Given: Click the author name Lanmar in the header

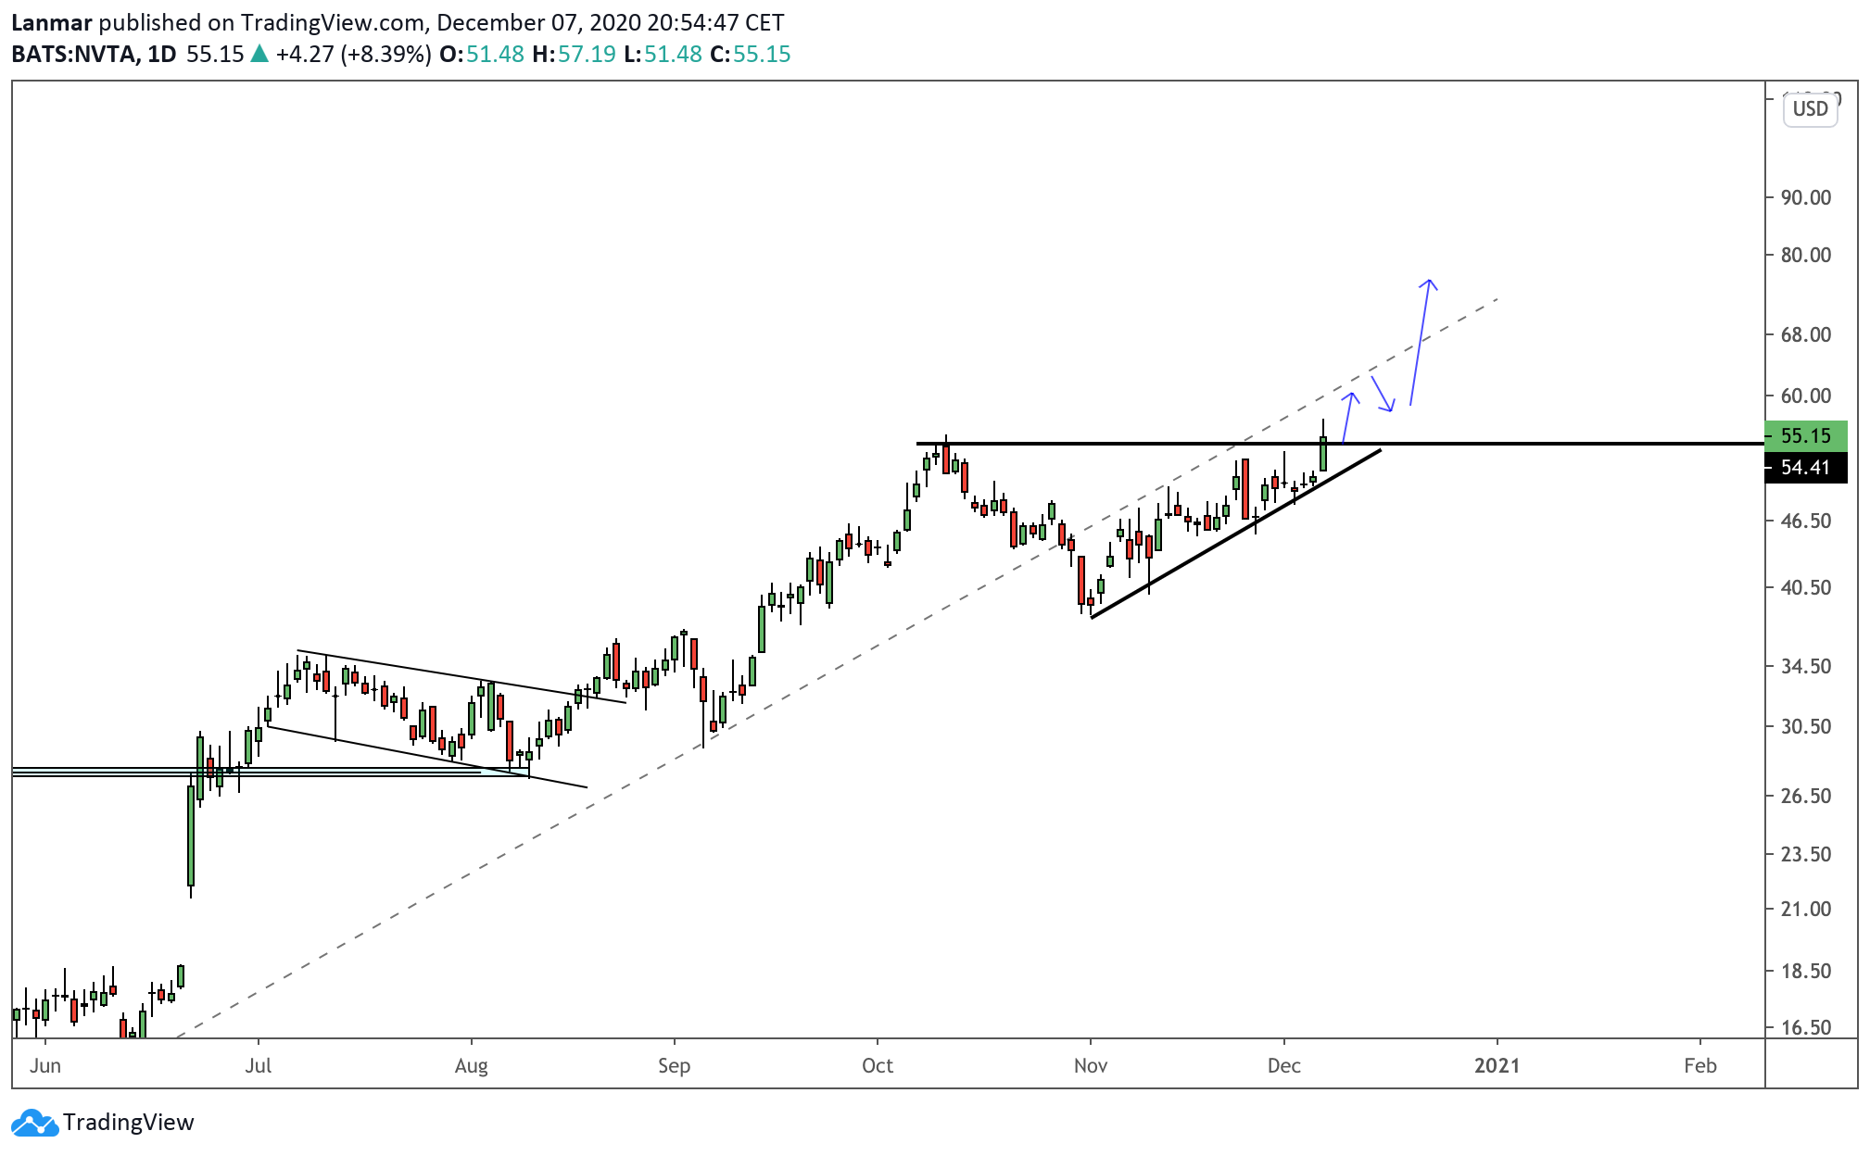Looking at the screenshot, I should click(x=52, y=22).
